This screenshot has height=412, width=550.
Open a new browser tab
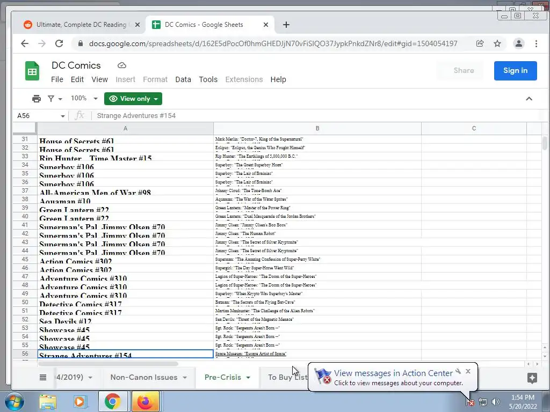[x=286, y=25]
